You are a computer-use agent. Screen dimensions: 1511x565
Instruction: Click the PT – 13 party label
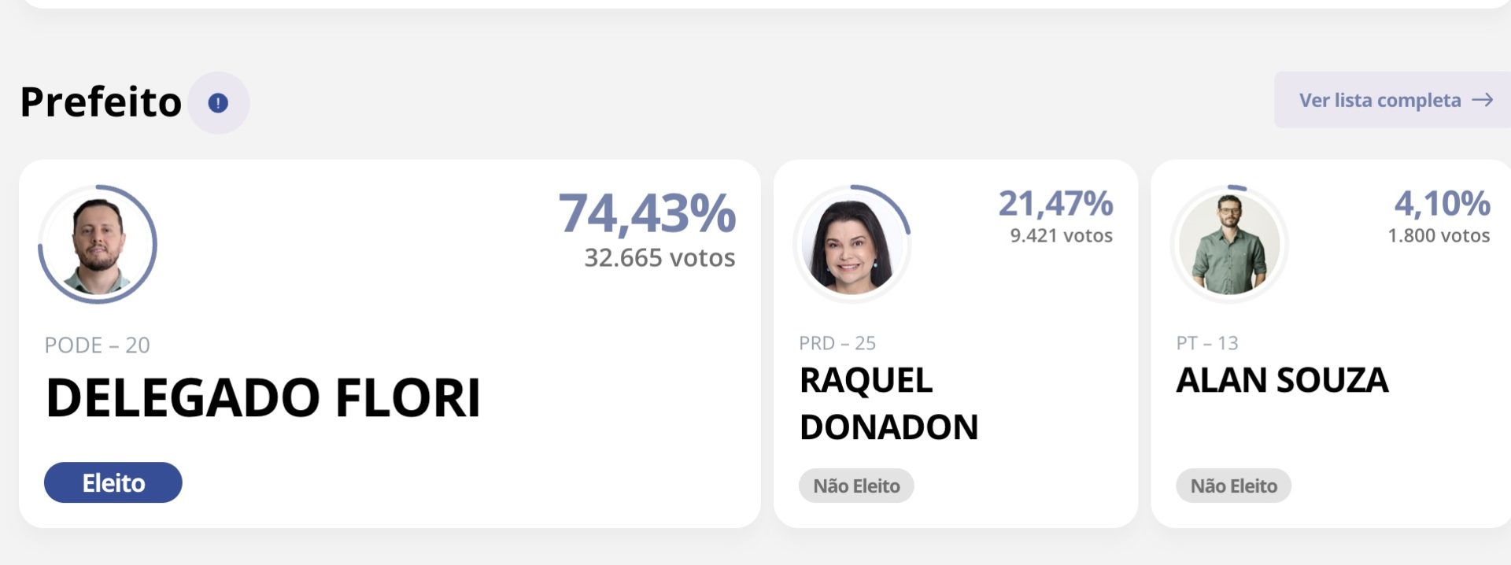coord(1207,343)
